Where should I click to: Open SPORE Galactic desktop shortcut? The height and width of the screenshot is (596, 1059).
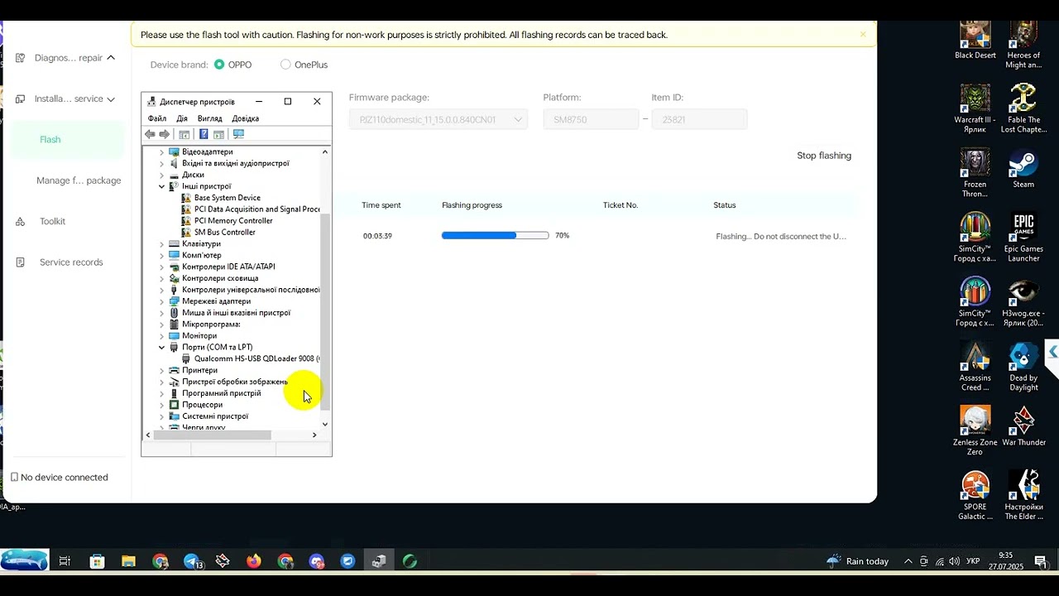(x=975, y=497)
